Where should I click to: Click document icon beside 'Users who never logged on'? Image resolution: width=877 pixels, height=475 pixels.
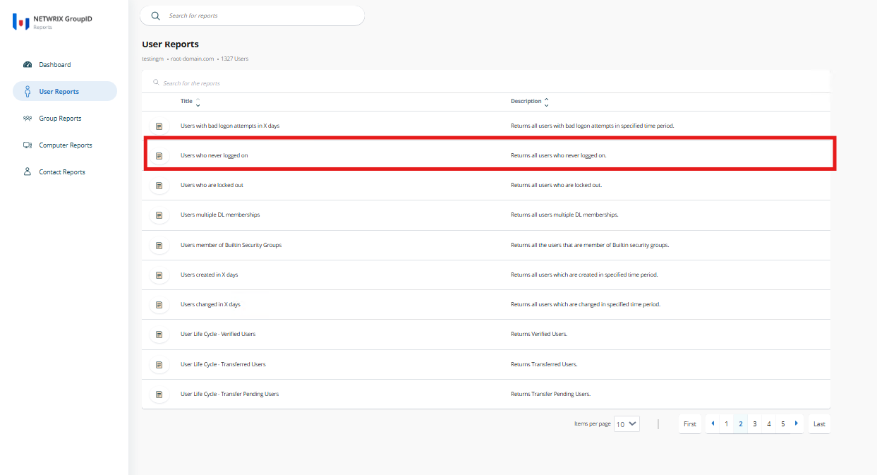[159, 155]
